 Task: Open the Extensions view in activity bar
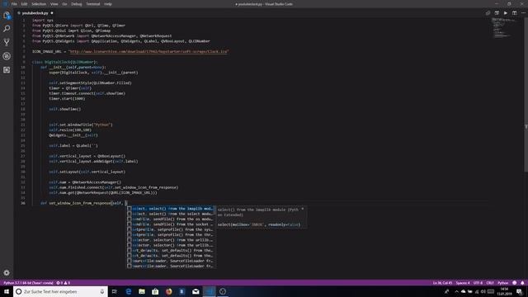pos(7,70)
